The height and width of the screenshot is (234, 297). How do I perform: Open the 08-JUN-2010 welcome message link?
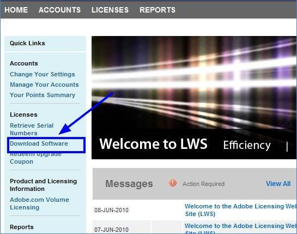240,210
